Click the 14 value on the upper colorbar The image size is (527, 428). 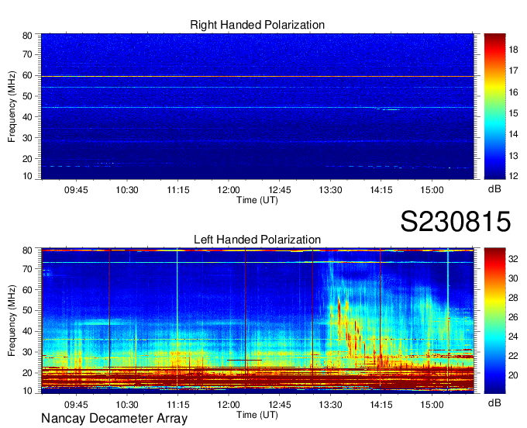tap(513, 134)
